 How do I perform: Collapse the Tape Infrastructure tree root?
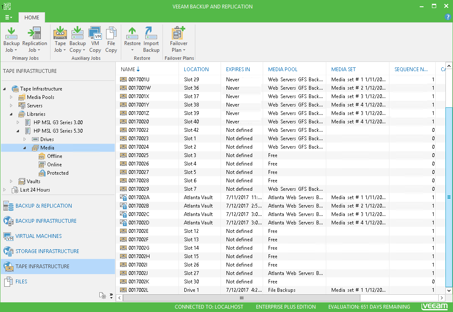(x=4, y=89)
